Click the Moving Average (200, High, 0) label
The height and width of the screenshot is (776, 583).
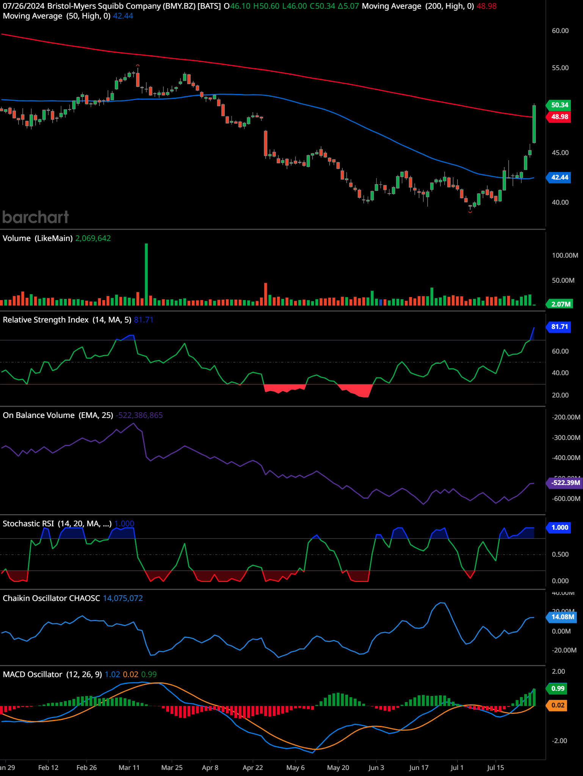click(418, 6)
